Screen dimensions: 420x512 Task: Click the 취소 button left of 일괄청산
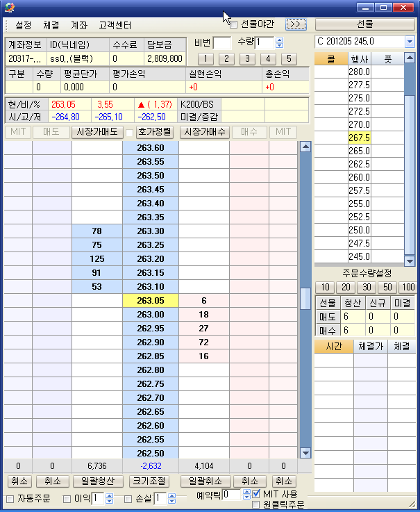[x=53, y=481]
